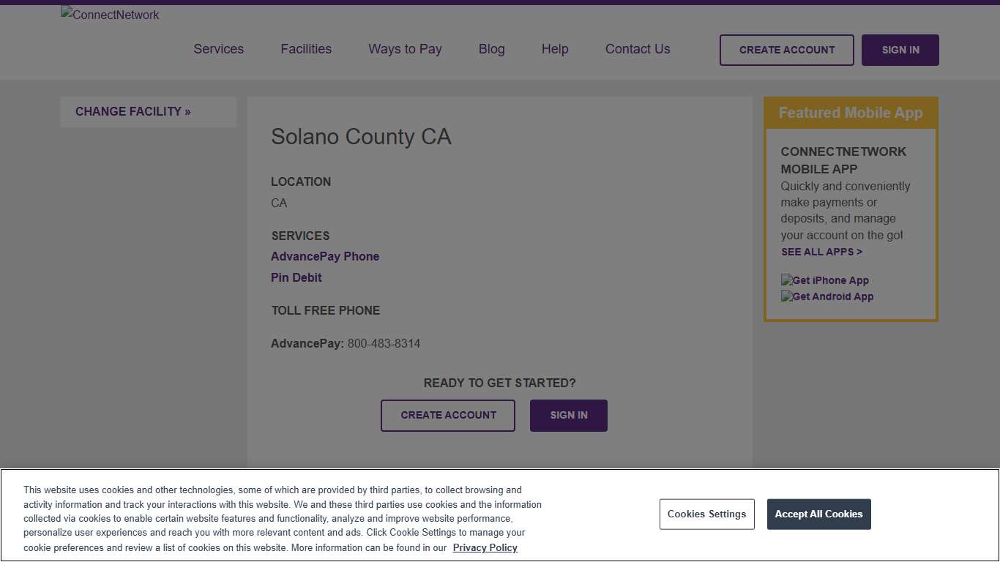Open the AdvancePay Phone service link
Screen dimensions: 1000x562
coord(325,256)
